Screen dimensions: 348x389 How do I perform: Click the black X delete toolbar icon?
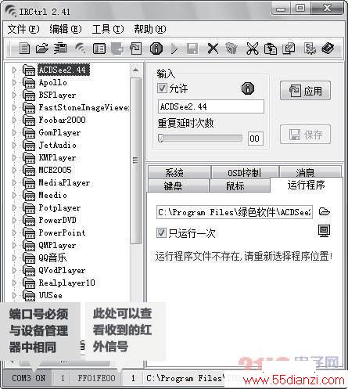tap(213, 49)
